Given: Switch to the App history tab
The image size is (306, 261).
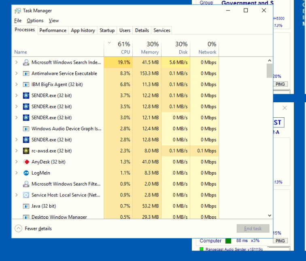Looking at the screenshot, I should click(83, 30).
